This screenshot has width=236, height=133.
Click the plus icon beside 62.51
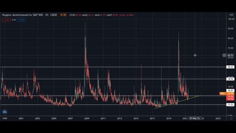(224, 55)
